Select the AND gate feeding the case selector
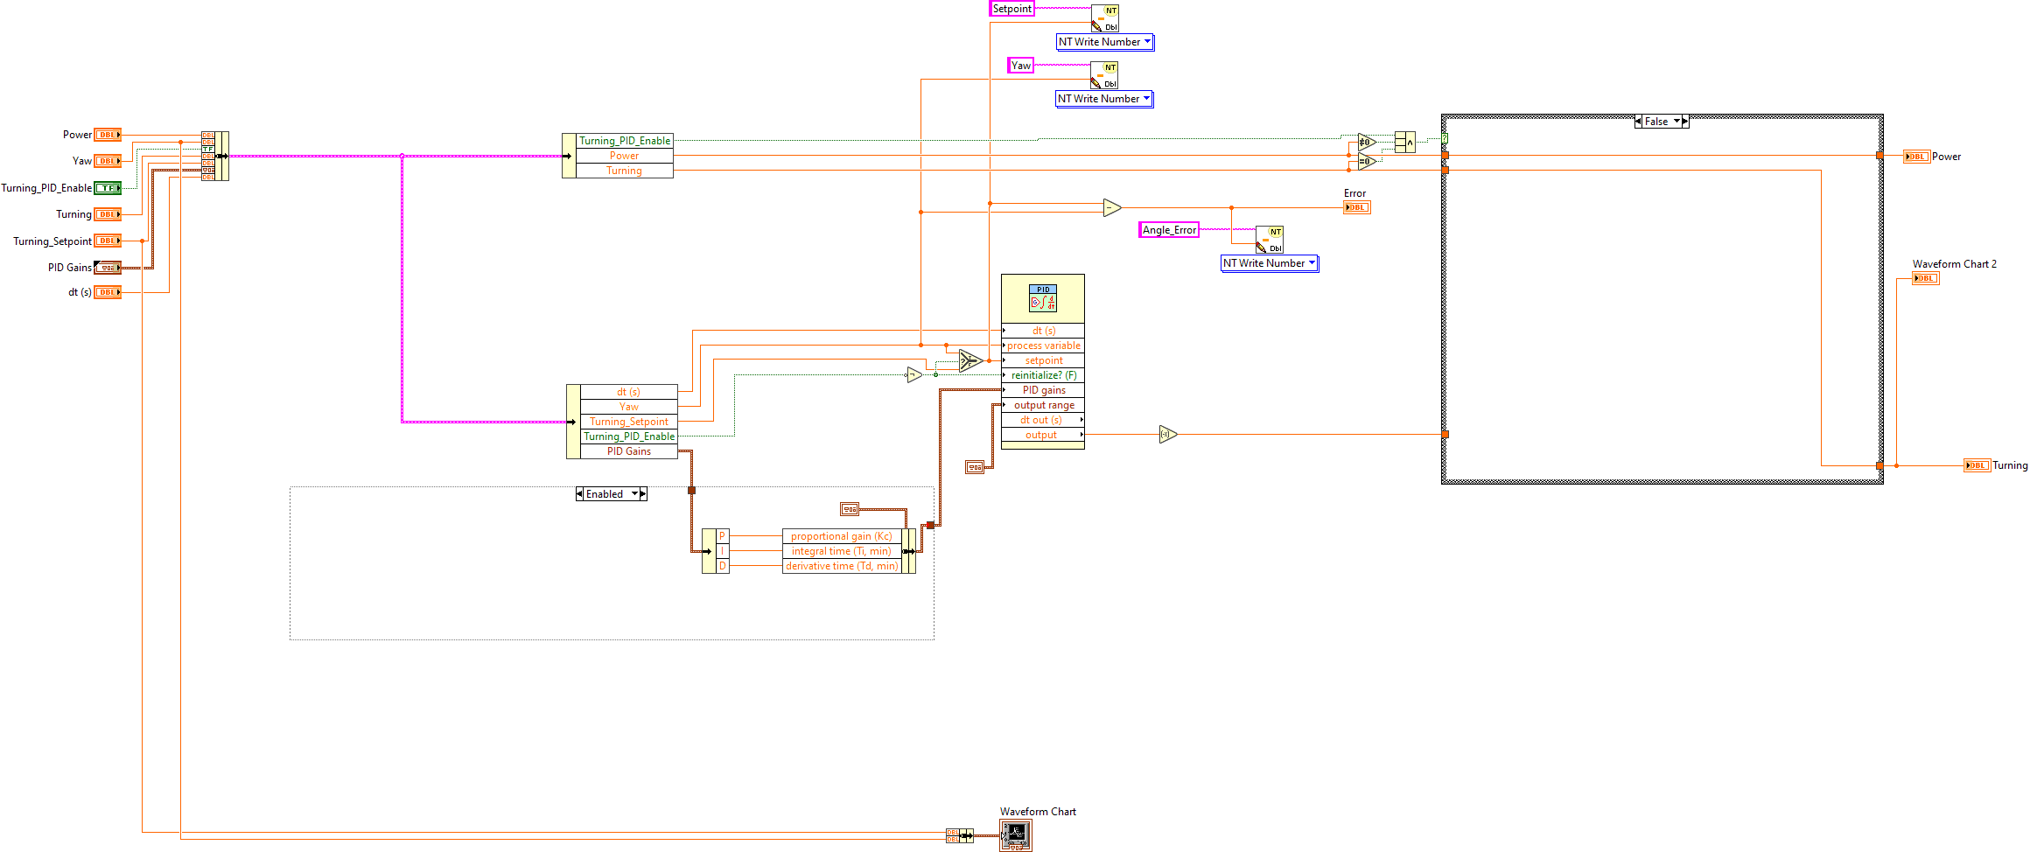Image resolution: width=2030 pixels, height=852 pixels. [x=1404, y=142]
